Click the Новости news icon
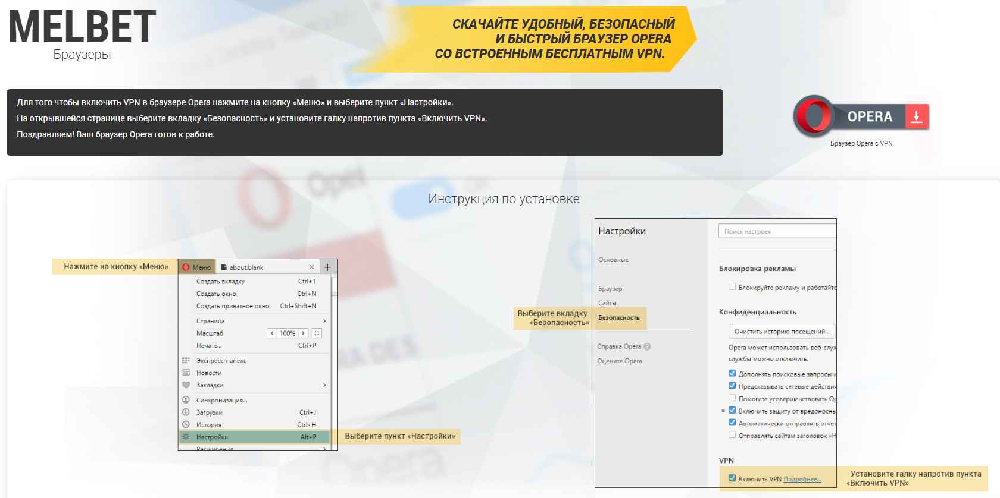The image size is (1000, 498). click(x=186, y=373)
